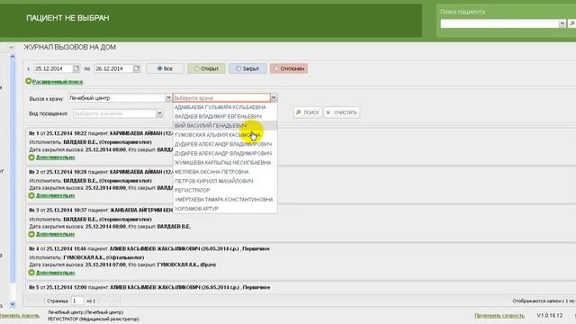
Task: Open calendar picker for end date 26.12.2014
Action: (x=137, y=68)
